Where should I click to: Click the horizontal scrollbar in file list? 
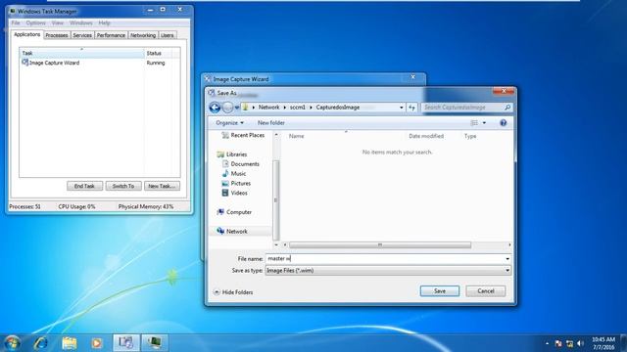(x=380, y=244)
